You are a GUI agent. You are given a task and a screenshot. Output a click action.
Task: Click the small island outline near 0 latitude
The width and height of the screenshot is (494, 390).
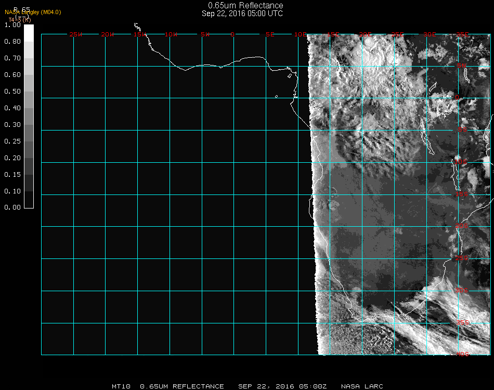276,96
